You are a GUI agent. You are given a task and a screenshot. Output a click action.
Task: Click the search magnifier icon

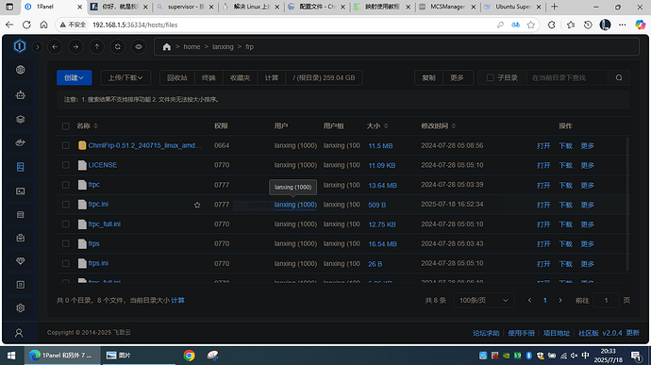pos(619,77)
